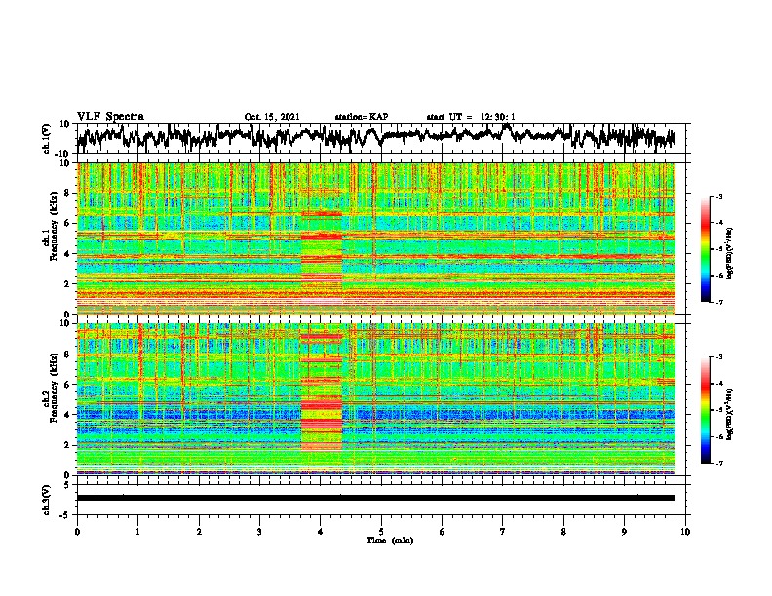Image resolution: width=772 pixels, height=596 pixels.
Task: Select the date text "Oct. 15, 2021"
Action: click(272, 117)
